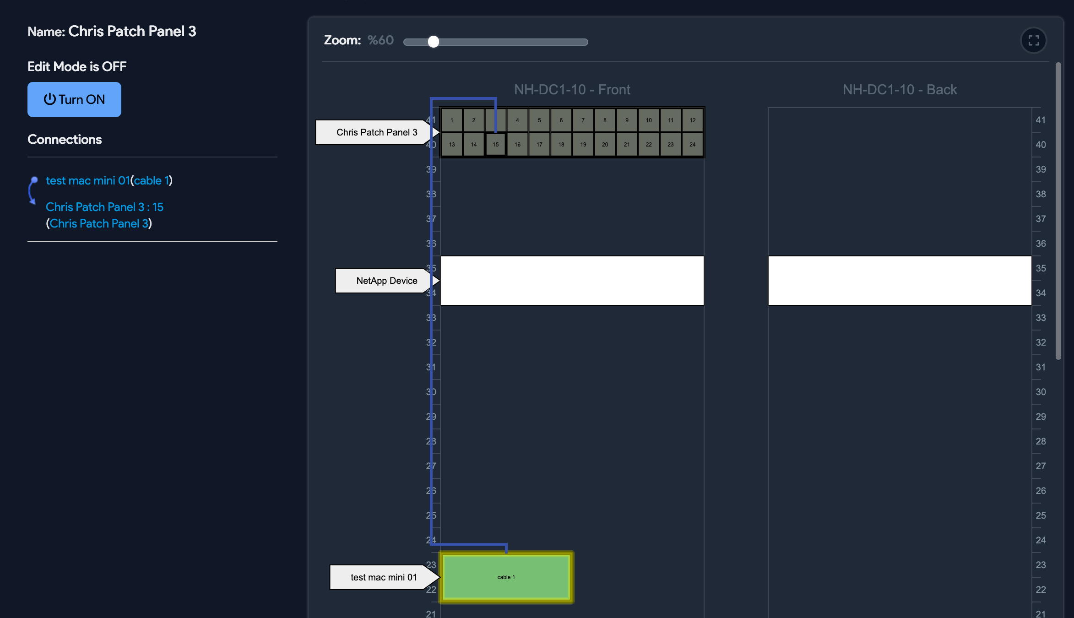Select patch panel port 1
The width and height of the screenshot is (1074, 618).
[451, 120]
